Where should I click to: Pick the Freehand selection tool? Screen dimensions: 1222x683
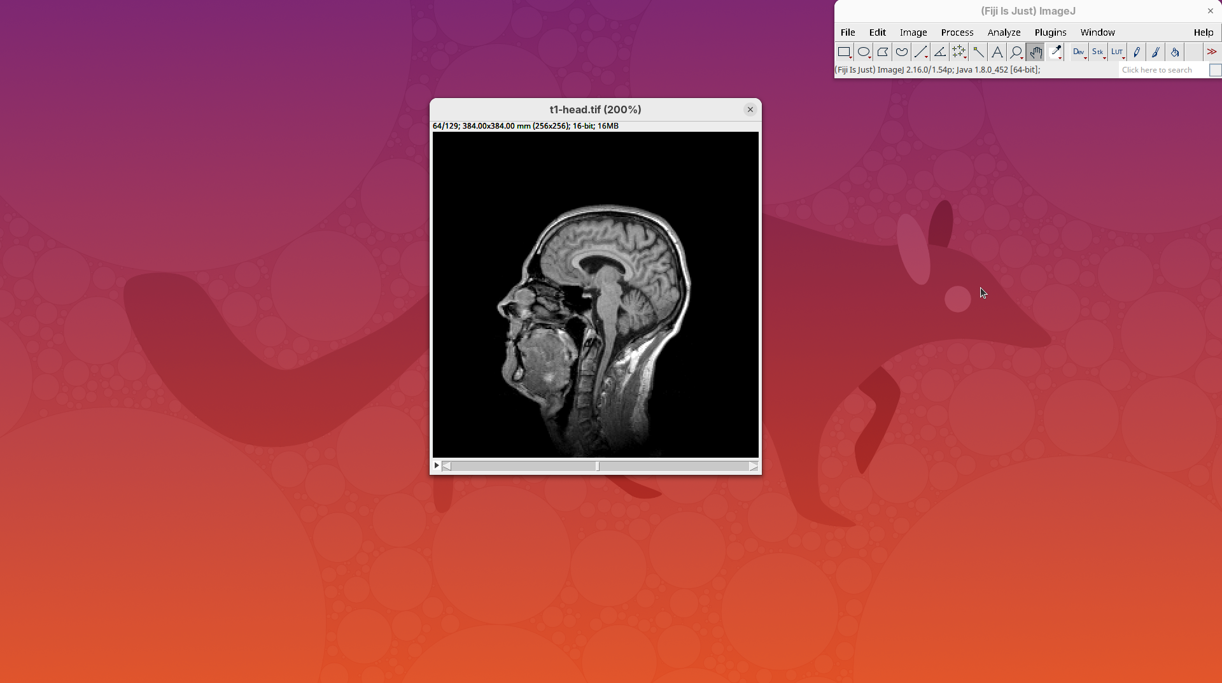click(902, 52)
